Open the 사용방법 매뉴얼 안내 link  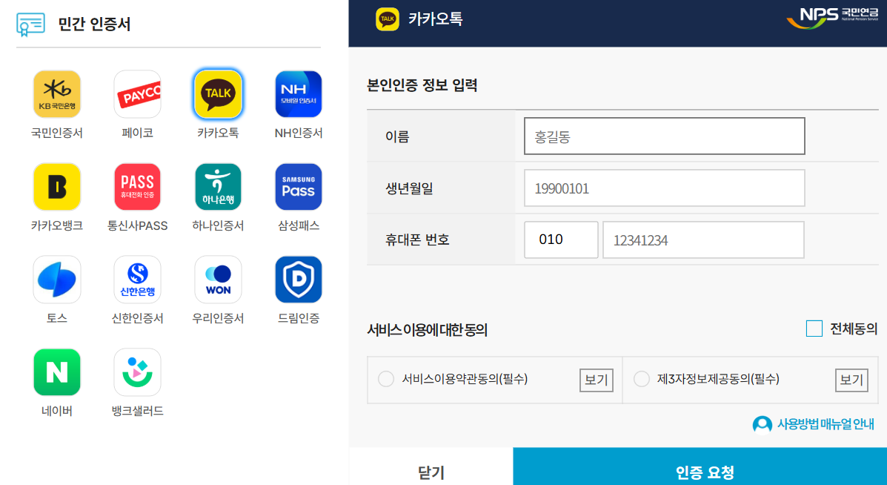[x=826, y=424]
